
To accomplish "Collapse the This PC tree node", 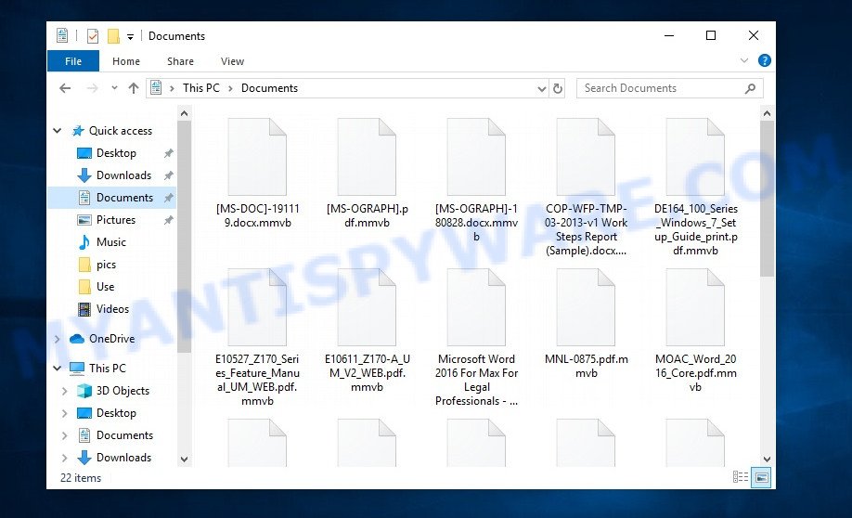I will [x=57, y=368].
